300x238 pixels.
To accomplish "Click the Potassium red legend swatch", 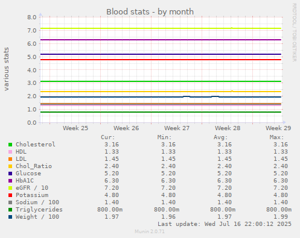I will (10, 195).
